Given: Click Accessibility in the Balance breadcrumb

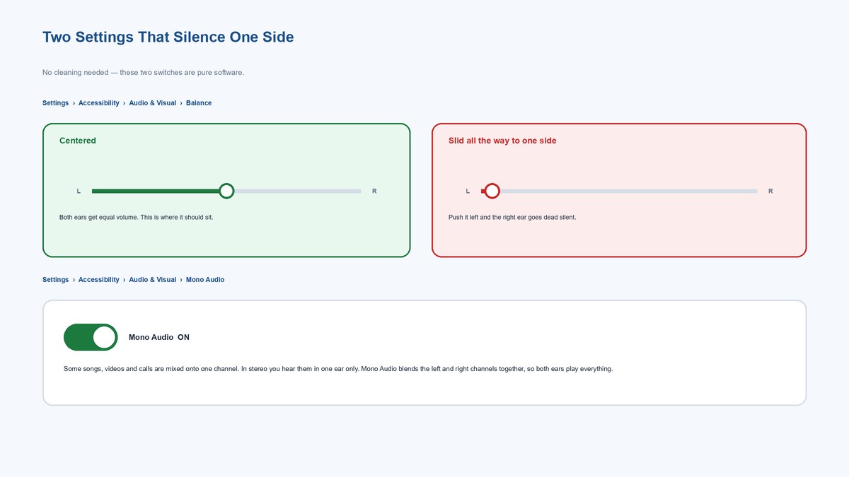Looking at the screenshot, I should point(99,103).
